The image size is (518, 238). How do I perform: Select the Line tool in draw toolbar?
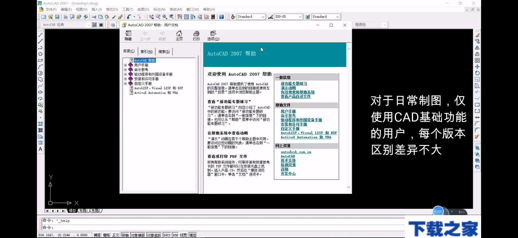41,35
